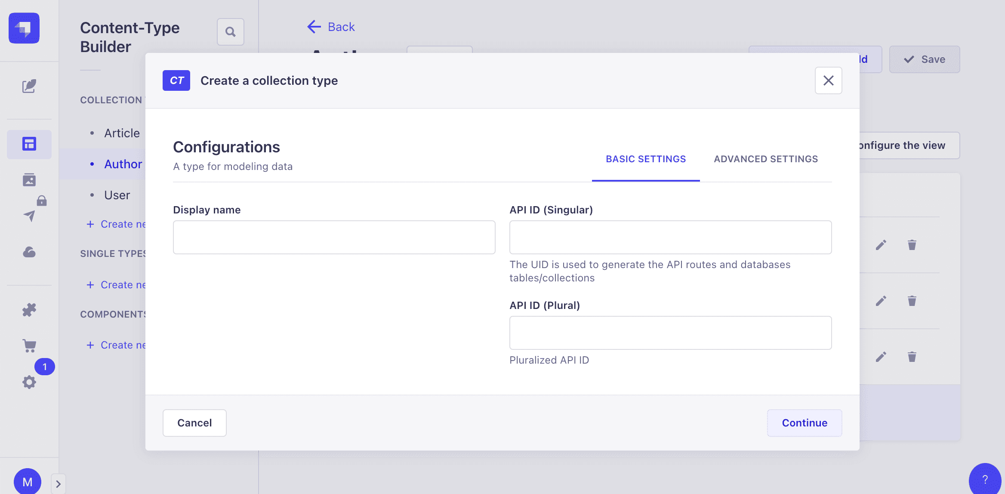1005x494 pixels.
Task: Click the search icon in Content-Type Builder
Action: [x=231, y=32]
